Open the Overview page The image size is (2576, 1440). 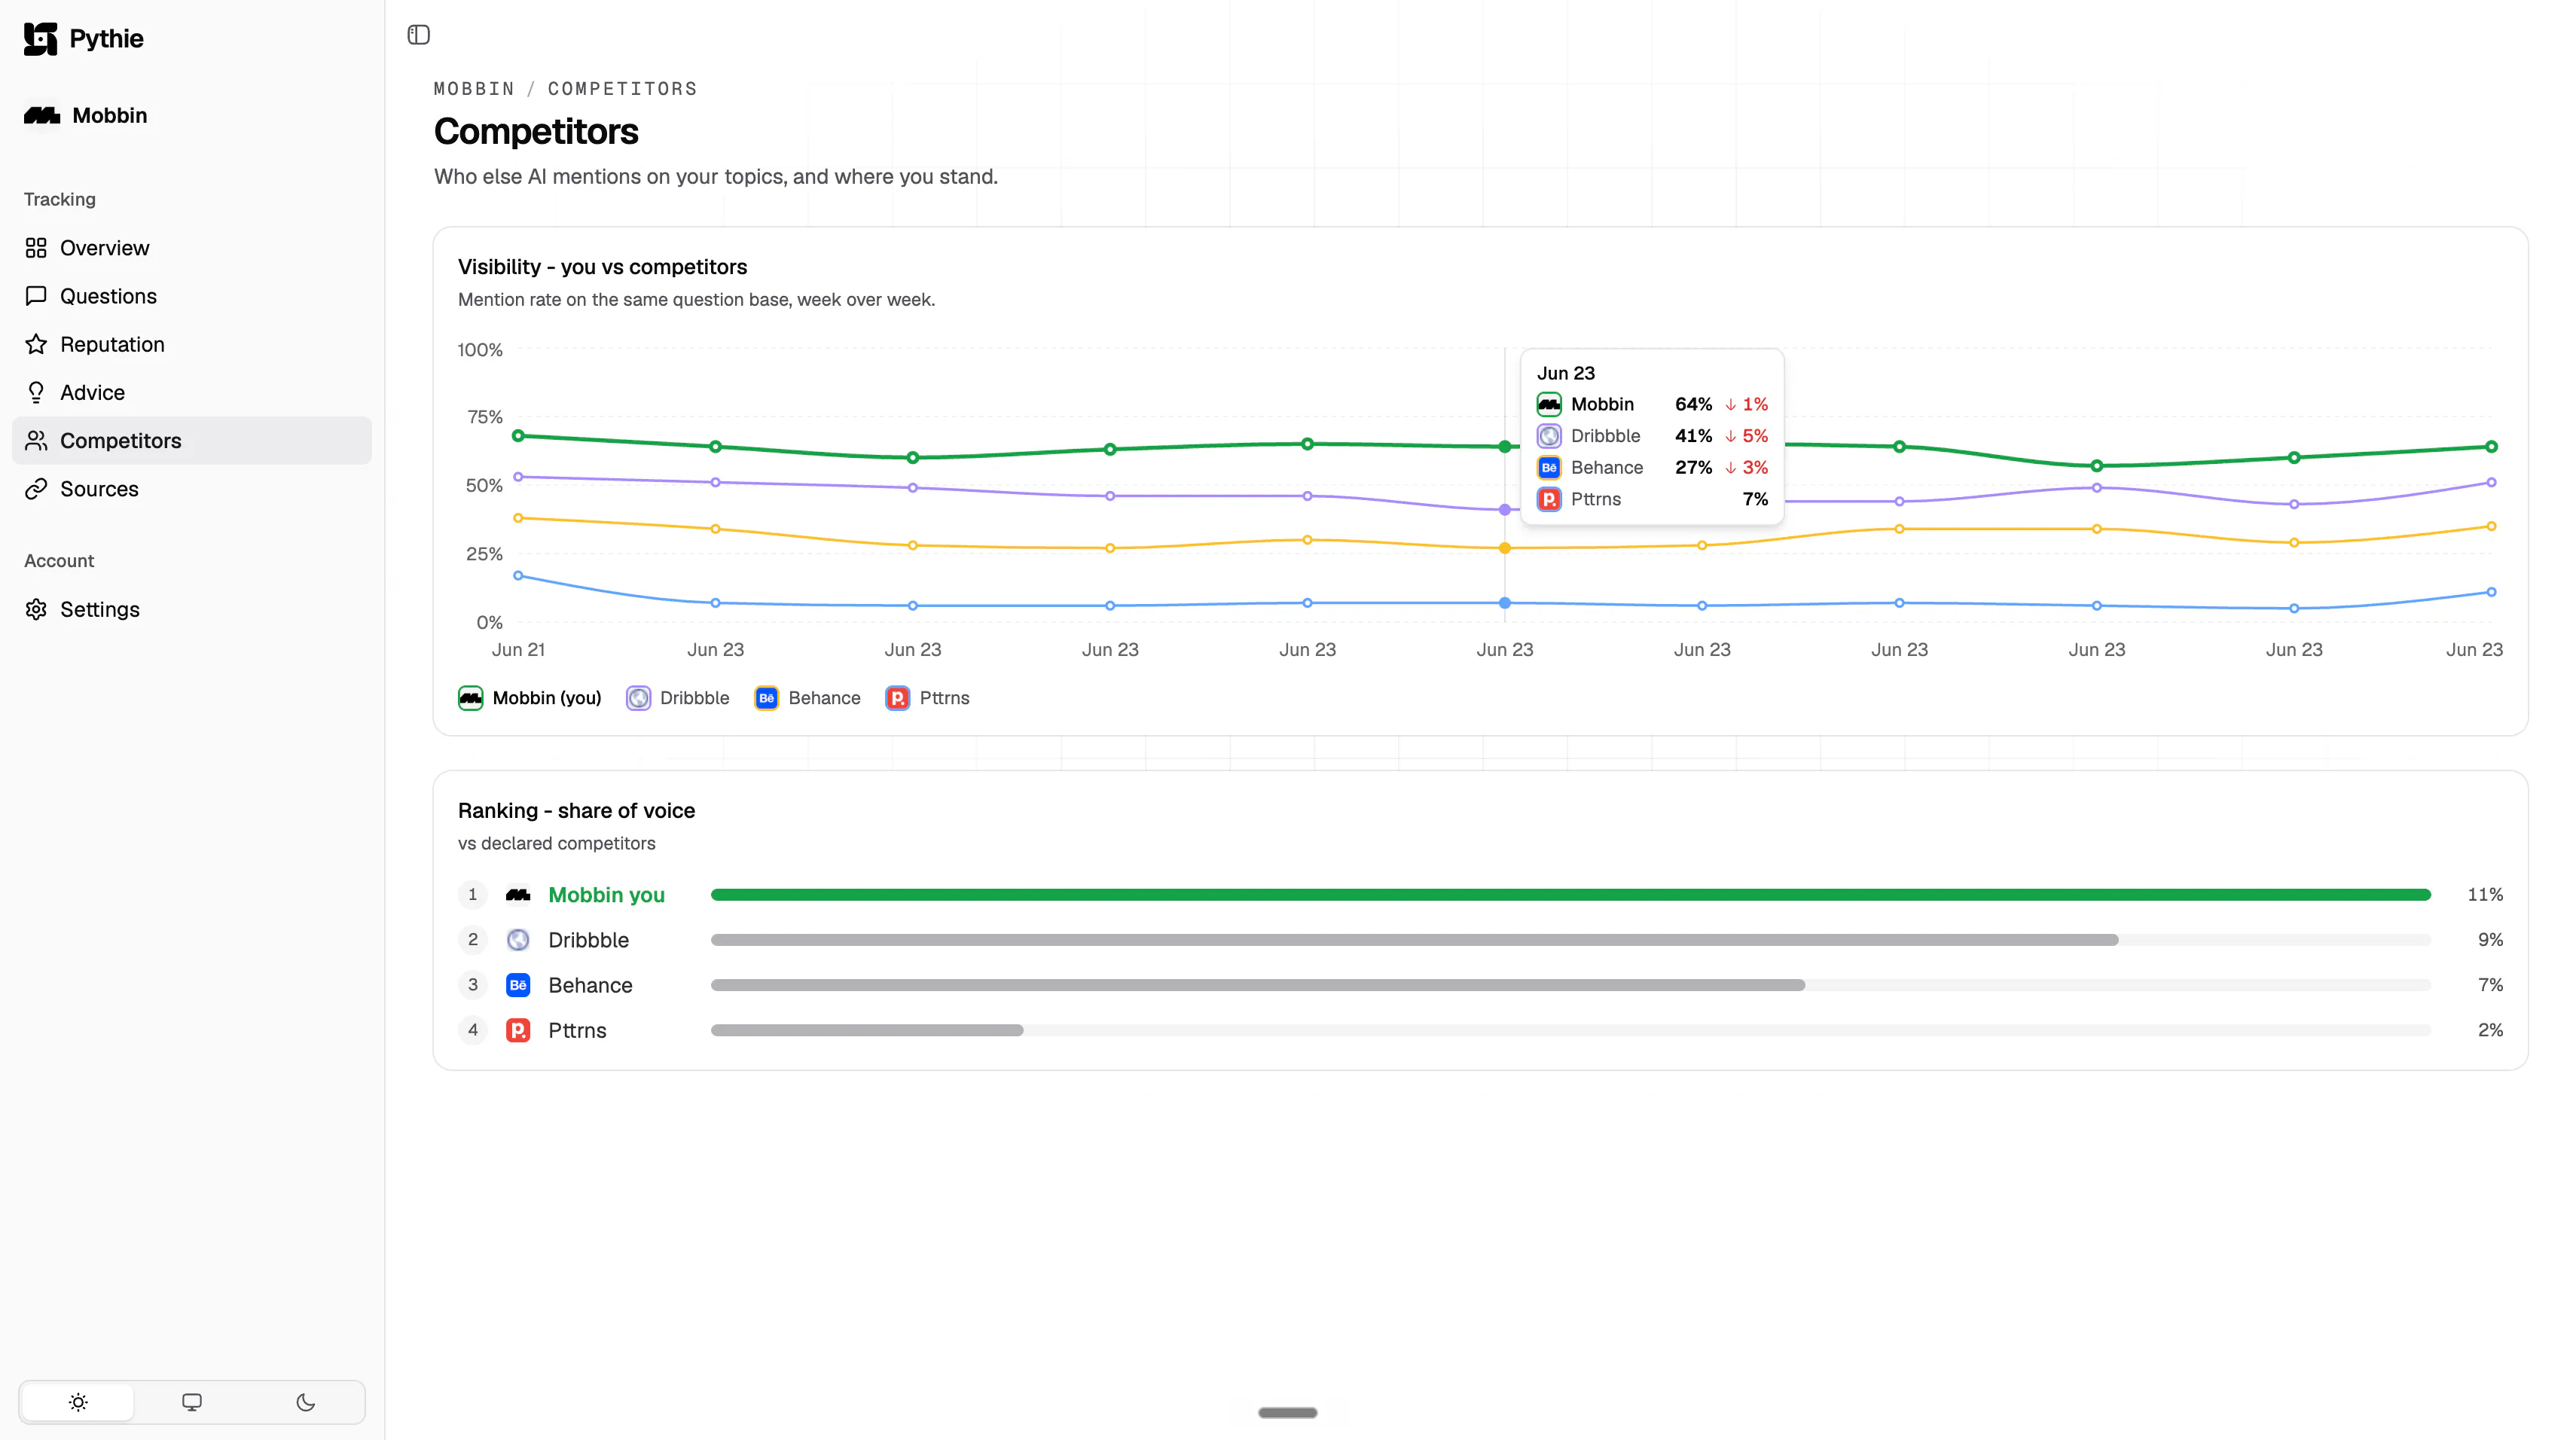pos(192,248)
